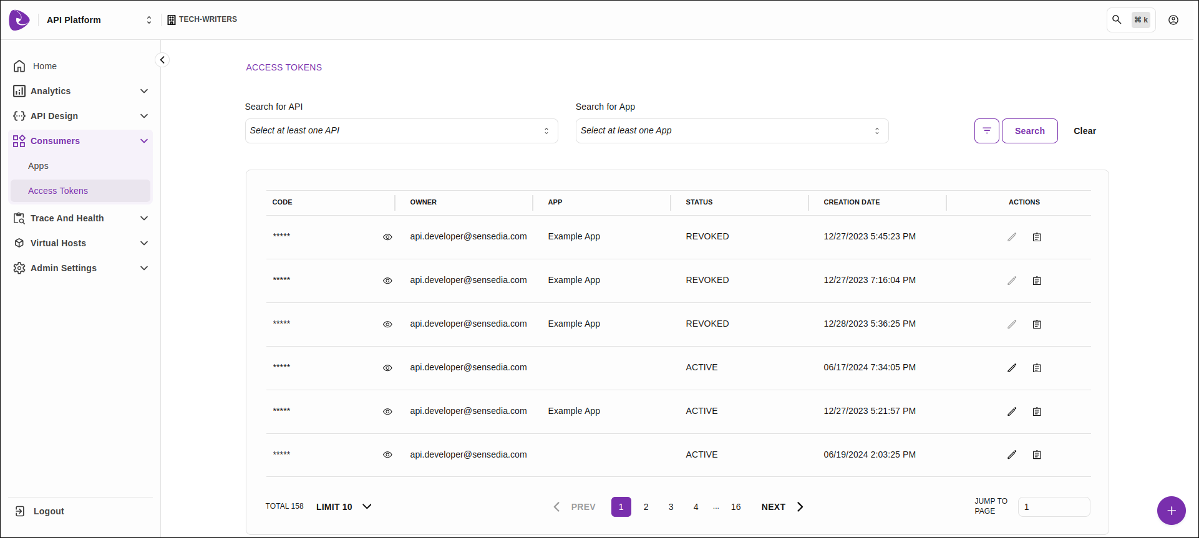Go to Home in sidebar
This screenshot has height=538, width=1199.
click(45, 66)
